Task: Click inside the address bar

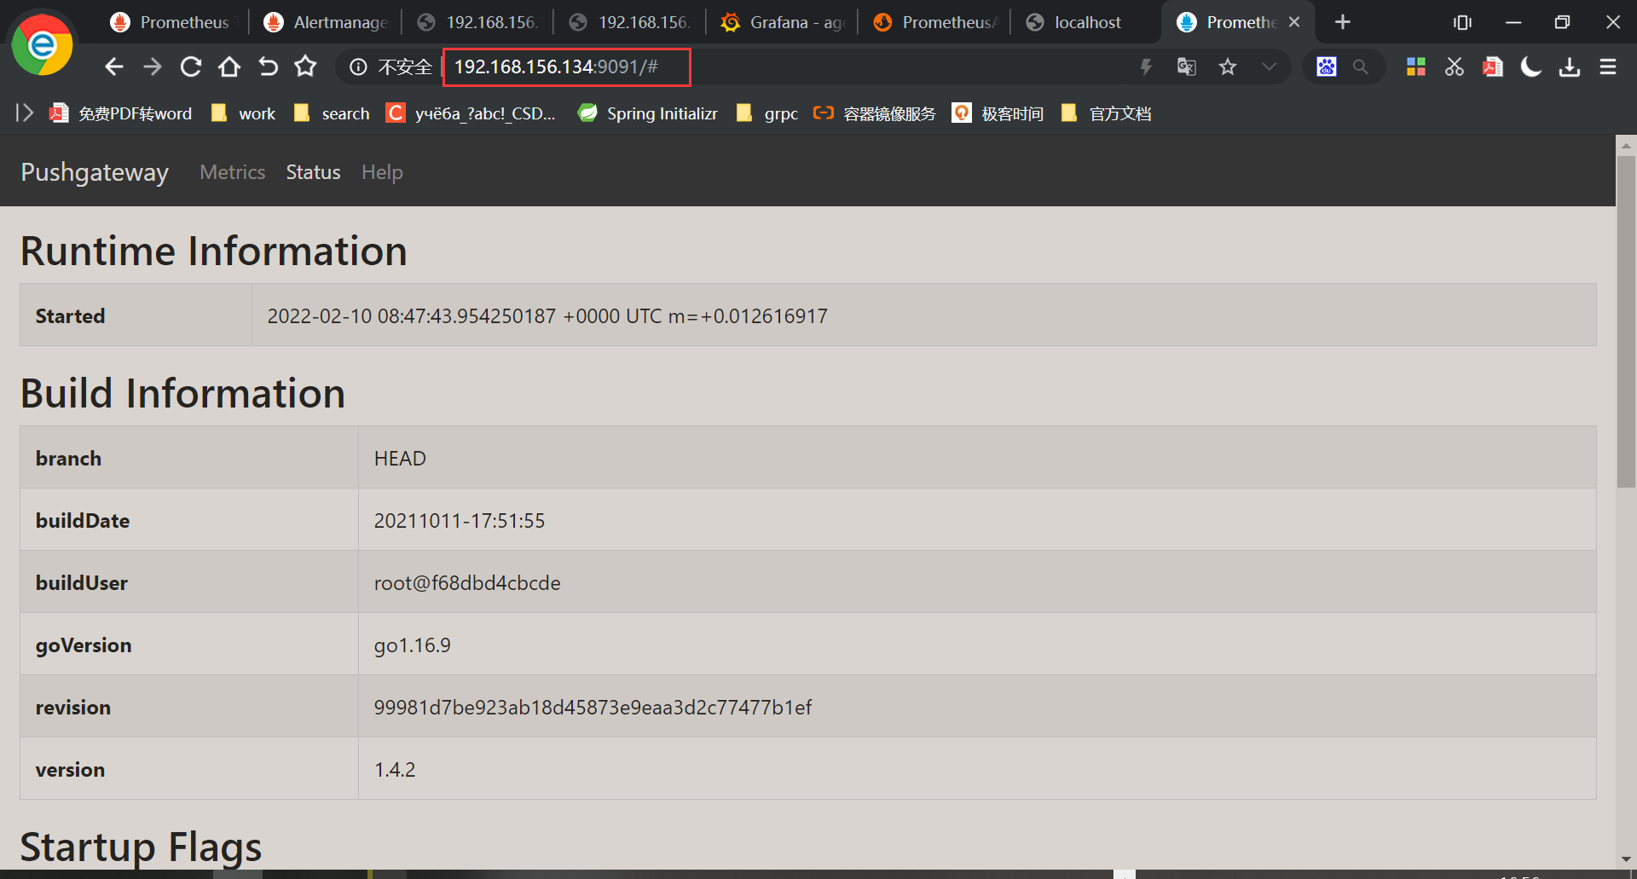Action: (x=566, y=67)
